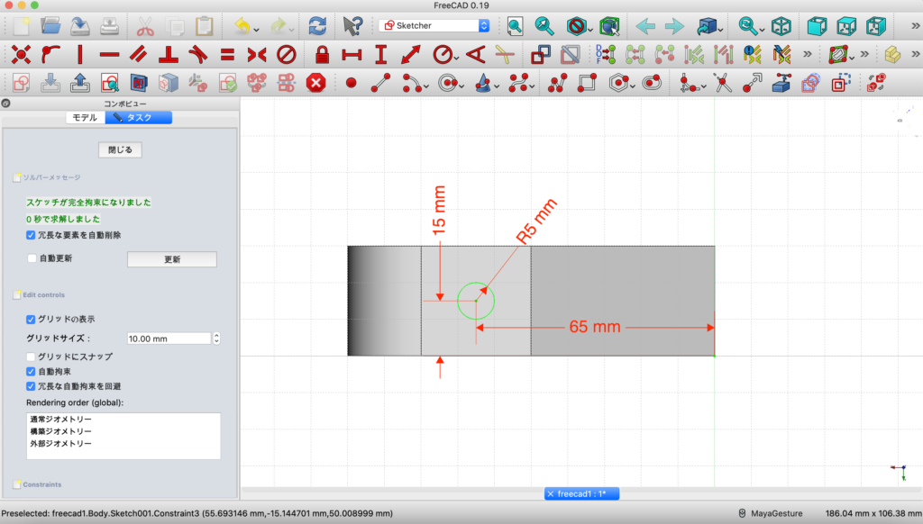The image size is (923, 524).
Task: Select the freecad1 : 1* document tab
Action: 581,494
